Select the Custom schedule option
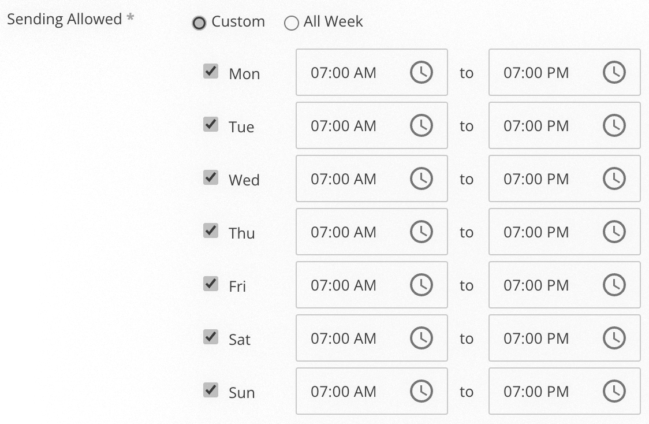This screenshot has height=424, width=649. [x=200, y=23]
